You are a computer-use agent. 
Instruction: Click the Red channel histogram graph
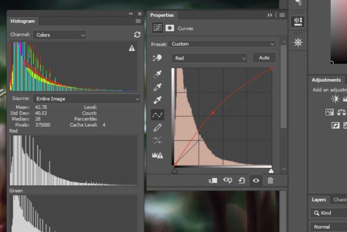pyautogui.click(x=73, y=160)
